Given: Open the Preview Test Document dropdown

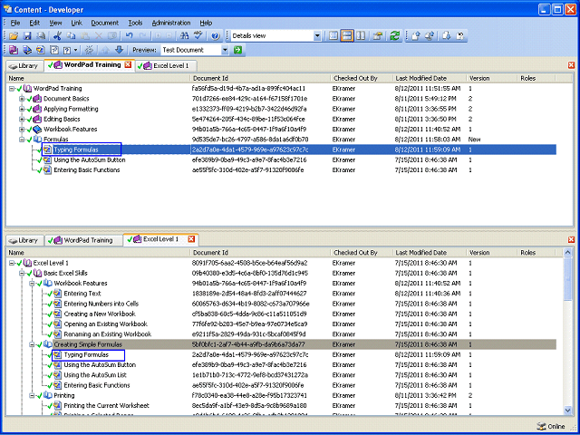Looking at the screenshot, I should [x=225, y=50].
